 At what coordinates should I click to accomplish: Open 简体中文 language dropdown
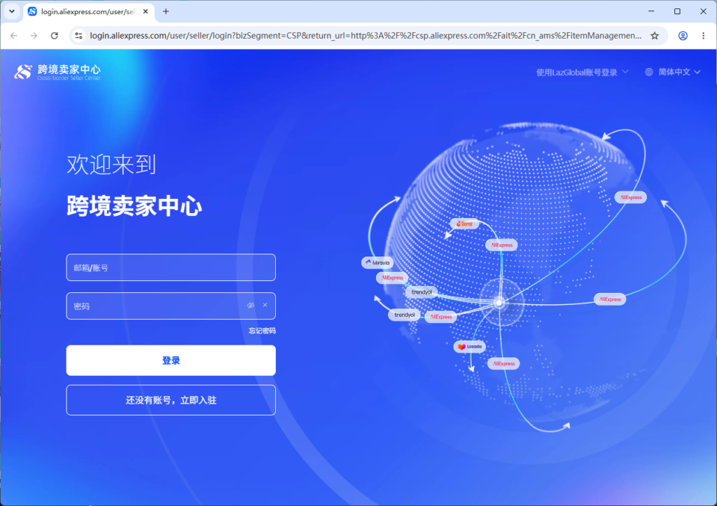point(679,71)
